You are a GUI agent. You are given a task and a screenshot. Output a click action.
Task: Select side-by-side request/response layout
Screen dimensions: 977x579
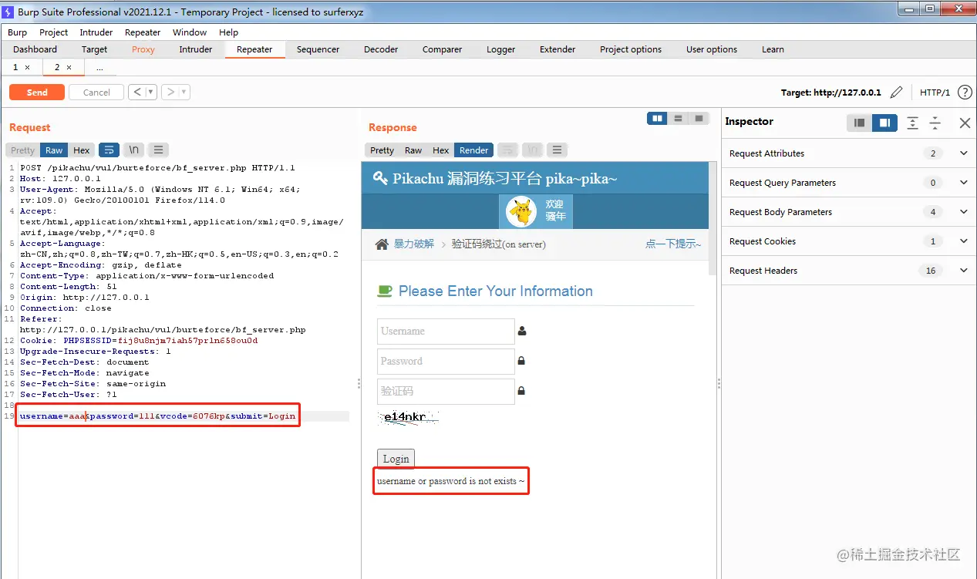pyautogui.click(x=657, y=119)
